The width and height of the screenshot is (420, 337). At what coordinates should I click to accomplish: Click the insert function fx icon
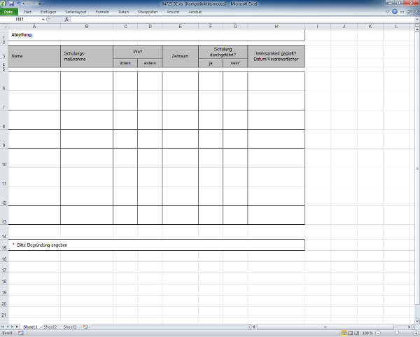66,20
